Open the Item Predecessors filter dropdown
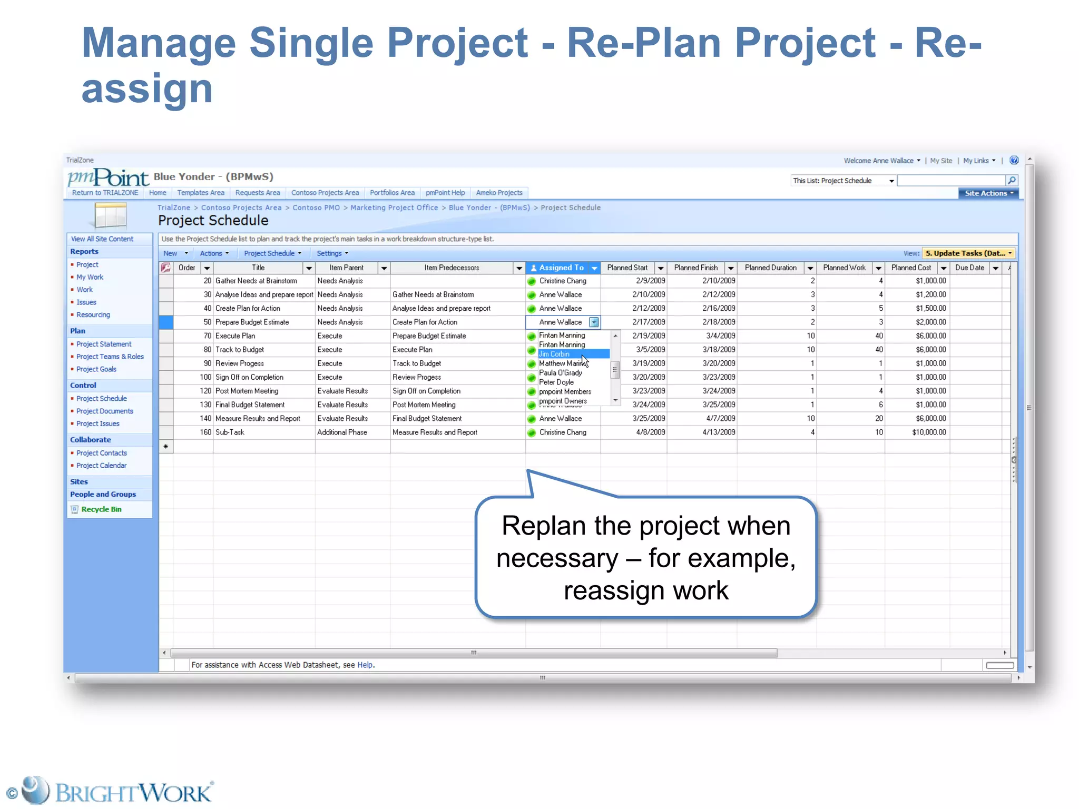This screenshot has height=809, width=1079. coord(519,268)
